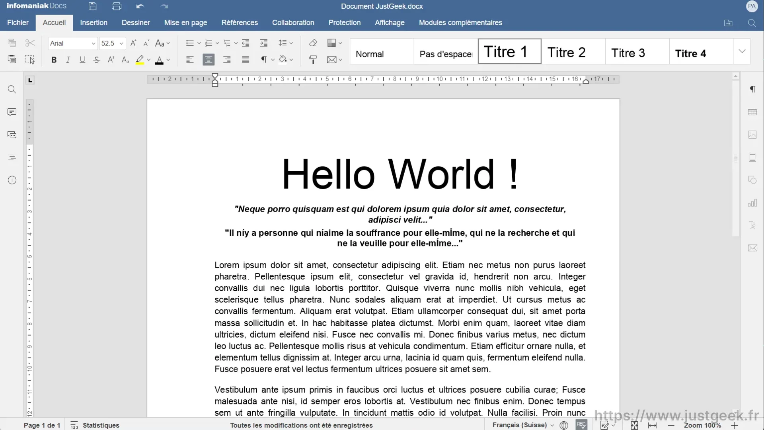Save the document with the floppy disk icon
The width and height of the screenshot is (764, 430).
click(x=92, y=6)
